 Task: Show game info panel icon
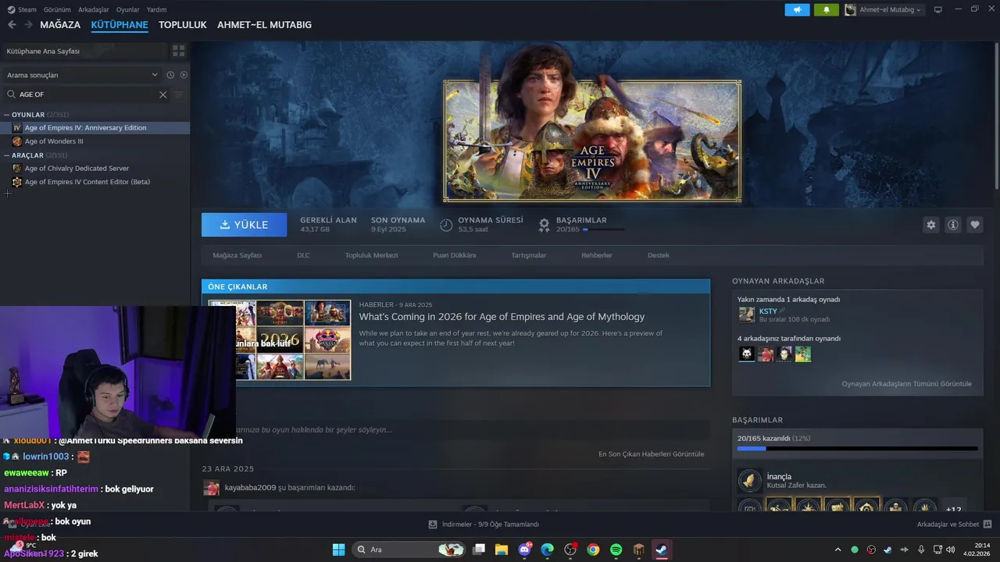[952, 225]
